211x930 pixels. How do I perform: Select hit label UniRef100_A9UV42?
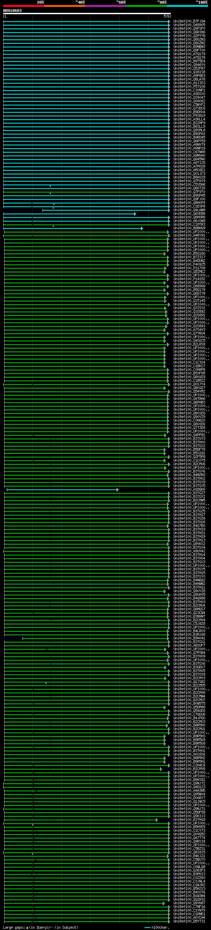pyautogui.click(x=189, y=551)
